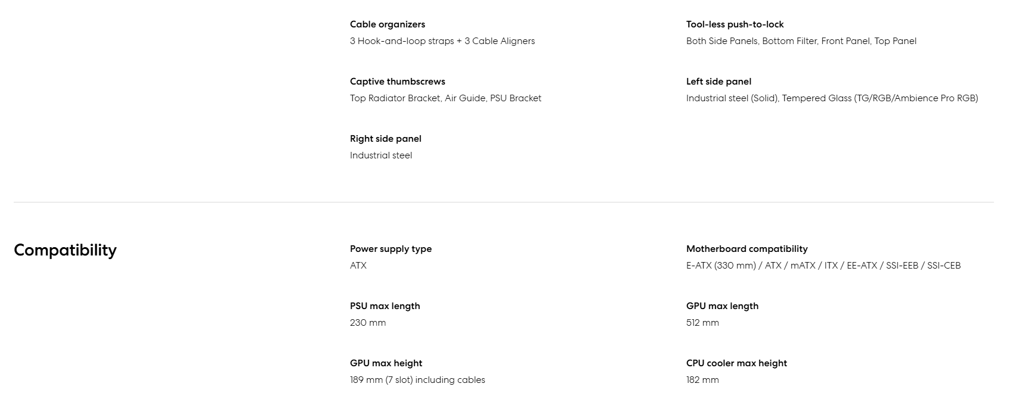This screenshot has height=399, width=1019.
Task: Click the GPU max length label
Action: 722,306
